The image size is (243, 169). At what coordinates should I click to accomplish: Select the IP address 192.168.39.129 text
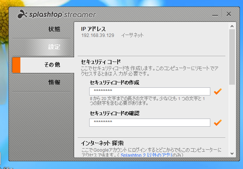click(98, 35)
